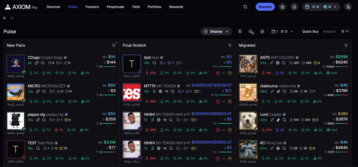Click the ANTS TX 10344 ratio bar

342,67
